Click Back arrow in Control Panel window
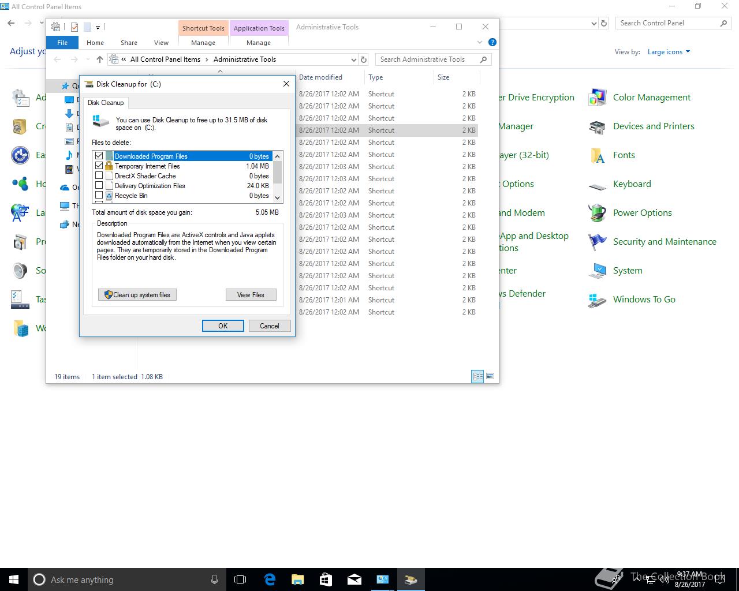739x591 pixels. pyautogui.click(x=11, y=23)
